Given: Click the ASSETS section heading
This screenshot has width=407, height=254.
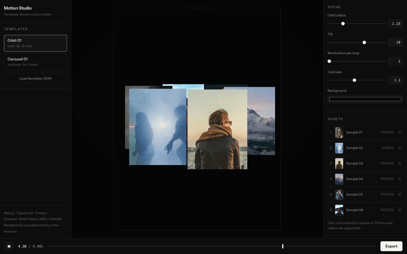Looking at the screenshot, I should (335, 119).
